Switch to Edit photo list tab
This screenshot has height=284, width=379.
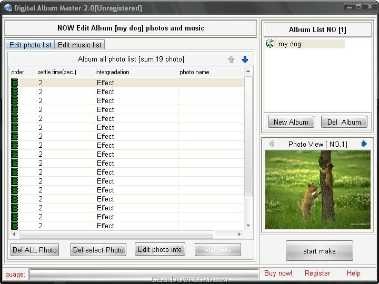(30, 45)
